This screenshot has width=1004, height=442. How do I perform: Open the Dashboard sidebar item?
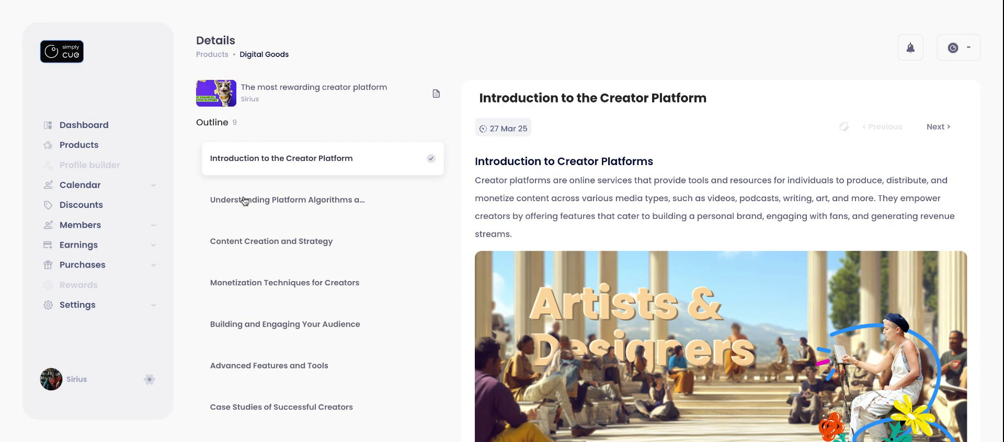[x=84, y=125]
